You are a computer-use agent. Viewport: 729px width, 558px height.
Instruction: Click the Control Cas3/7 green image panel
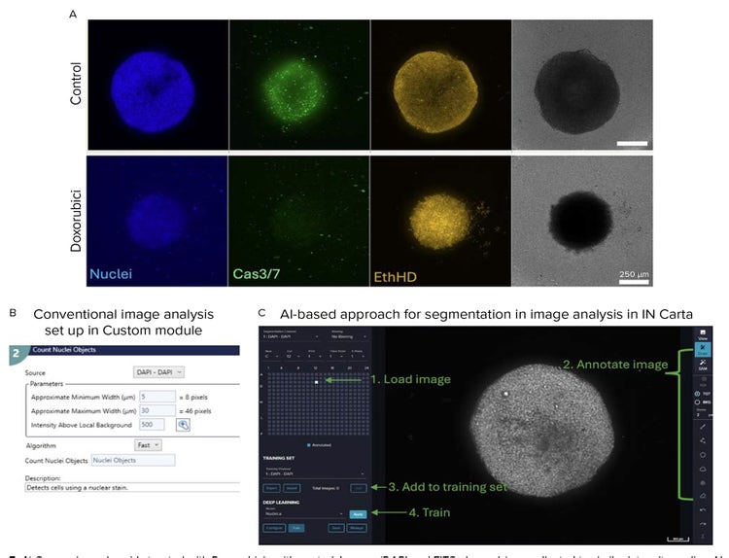(300, 85)
